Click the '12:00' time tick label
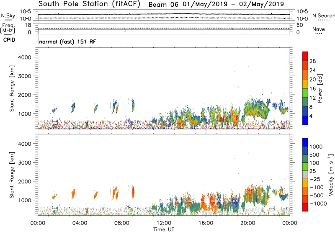This screenshot has width=335, height=232. coord(164,223)
